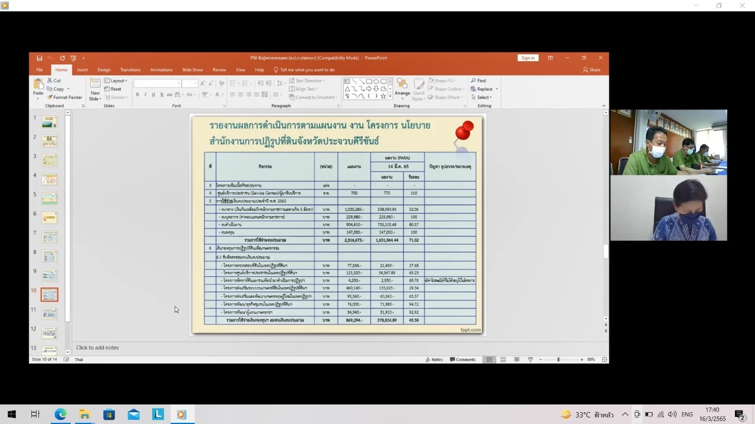Clear all formatting icon

point(221,84)
